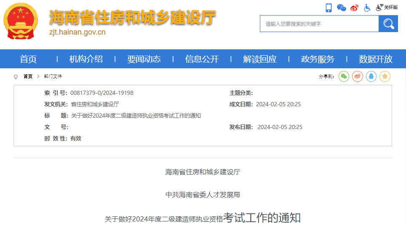406x229 pixels.
Task: Open 机构介绍 in the navigation bar
Action: tap(86, 59)
